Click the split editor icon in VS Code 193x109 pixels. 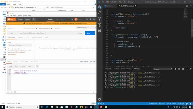[187, 6]
